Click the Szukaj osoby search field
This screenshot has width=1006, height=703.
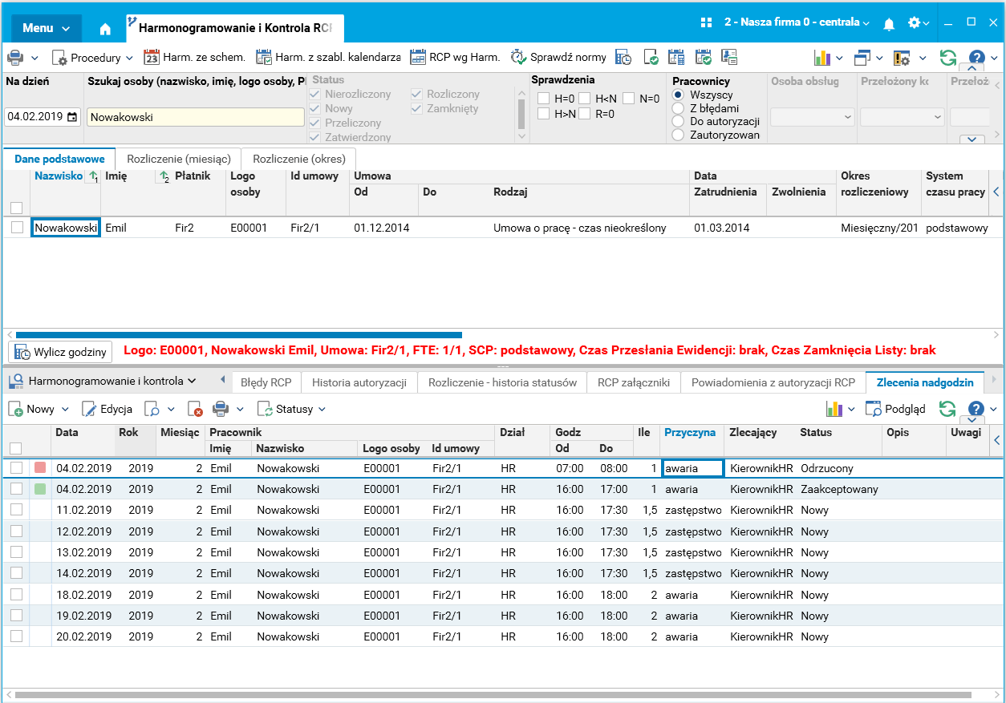coord(195,117)
